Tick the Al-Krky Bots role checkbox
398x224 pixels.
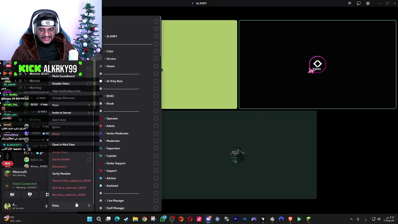click(156, 81)
